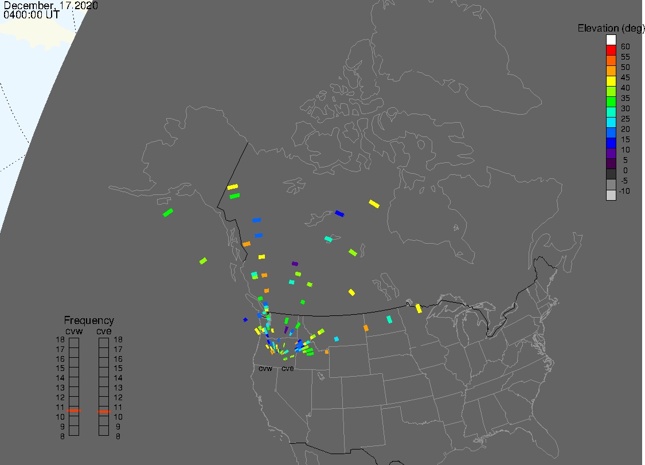Click the 'cvw' column header under Frequency
Viewport: 645px width, 465px height.
click(x=74, y=331)
